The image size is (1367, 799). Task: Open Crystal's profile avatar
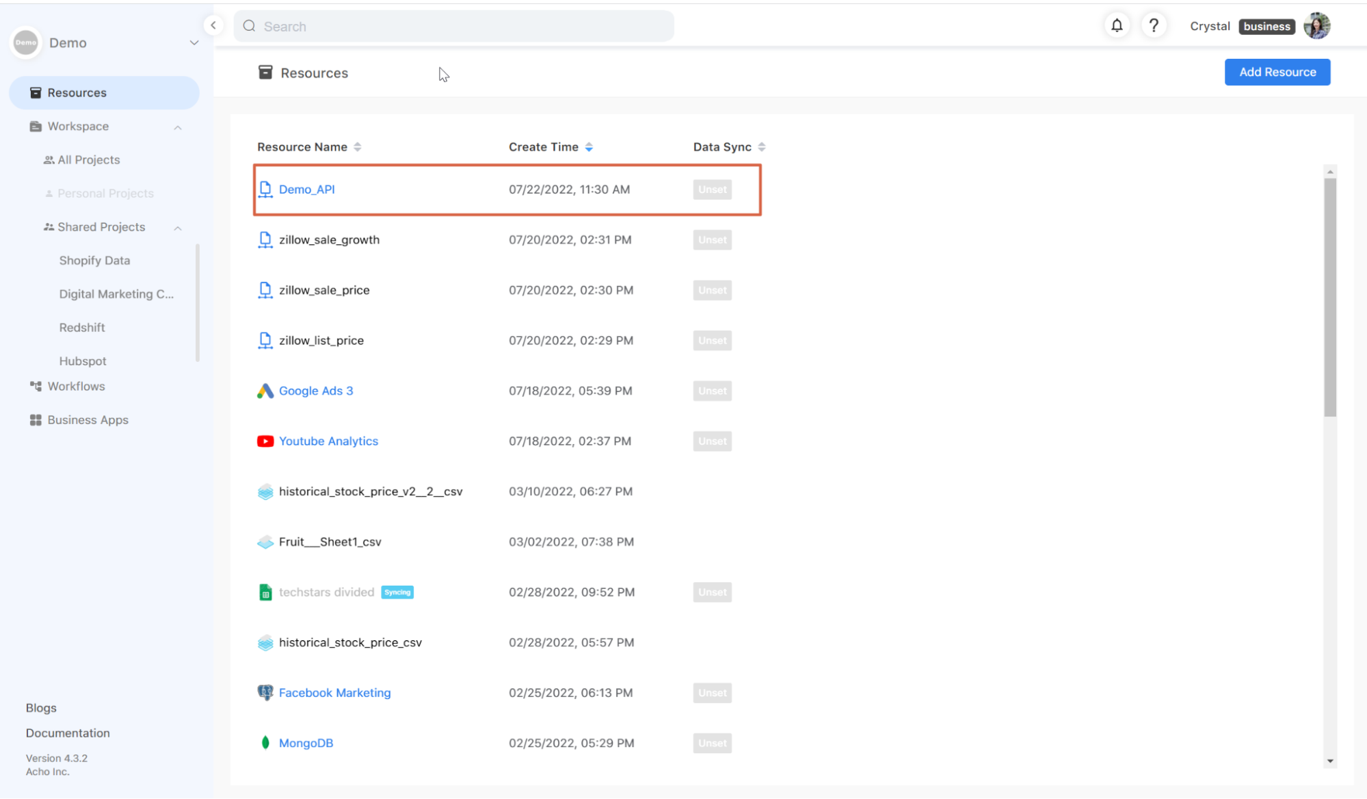1316,26
